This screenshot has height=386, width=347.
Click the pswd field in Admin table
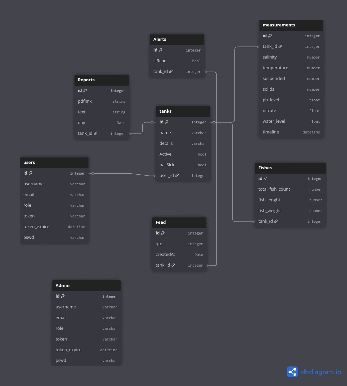click(x=86, y=360)
